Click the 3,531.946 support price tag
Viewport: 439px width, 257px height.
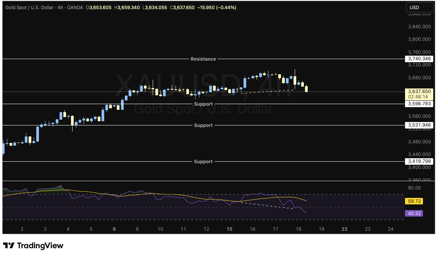click(419, 125)
